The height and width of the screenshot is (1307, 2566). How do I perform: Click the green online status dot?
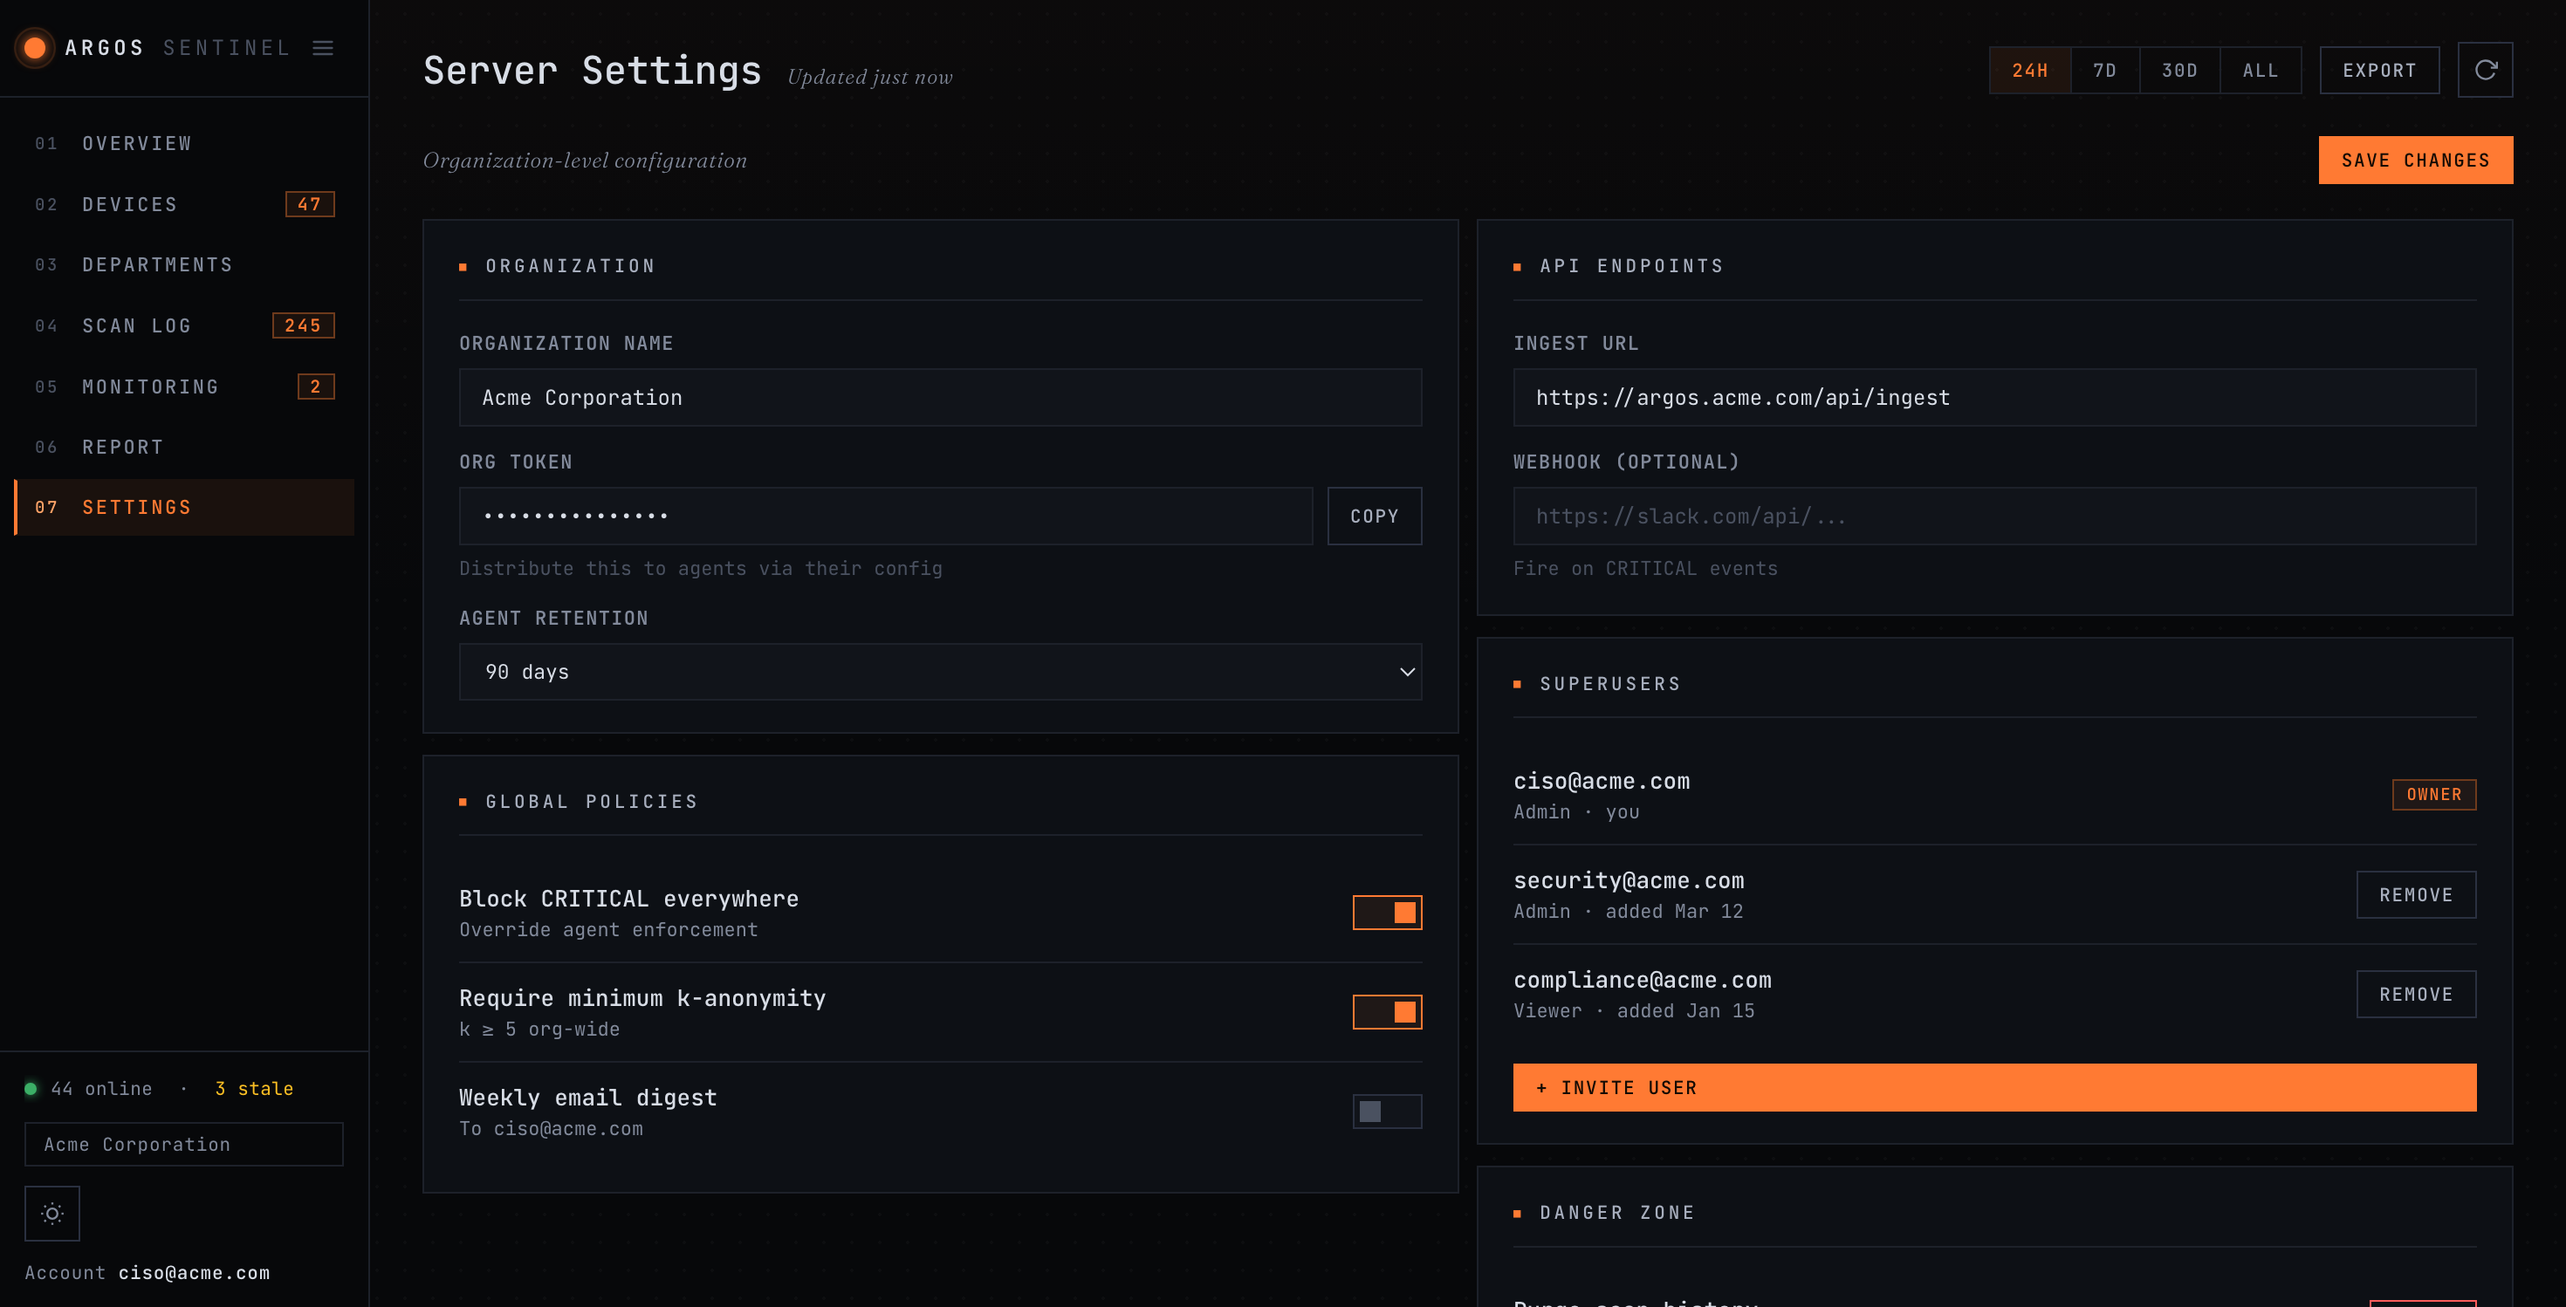[31, 1088]
